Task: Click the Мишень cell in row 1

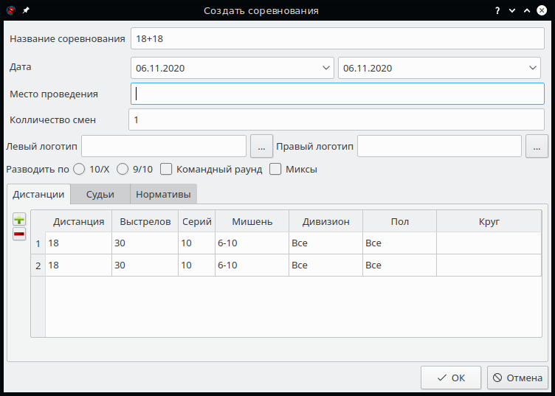Action: (251, 243)
